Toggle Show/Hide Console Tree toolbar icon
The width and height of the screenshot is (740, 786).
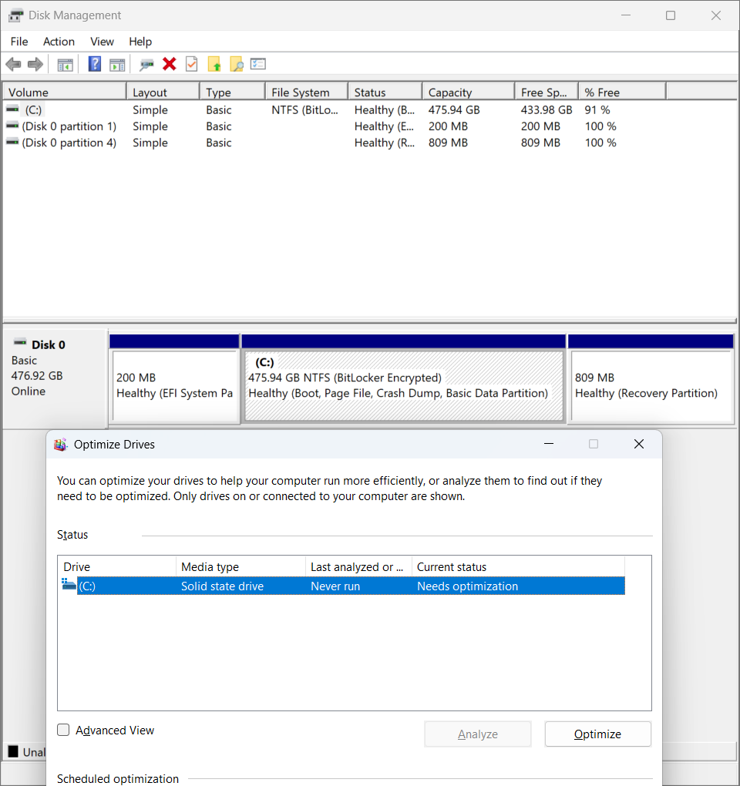point(66,65)
